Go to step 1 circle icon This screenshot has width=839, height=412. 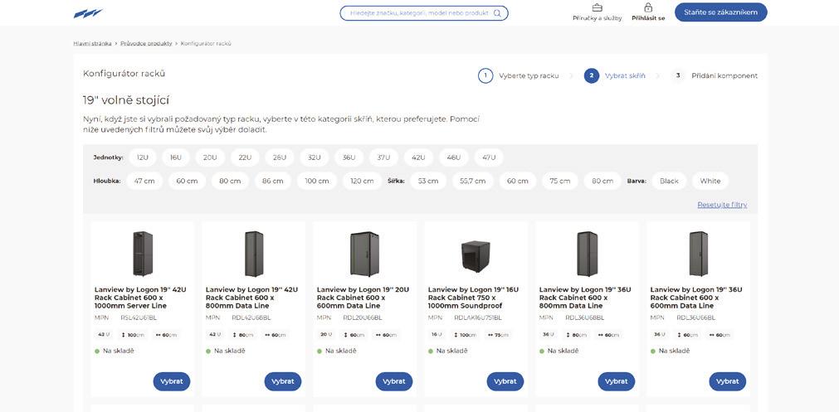[485, 75]
